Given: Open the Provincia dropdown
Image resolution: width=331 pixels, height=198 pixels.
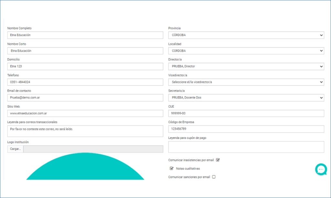Looking at the screenshot, I should pyautogui.click(x=246, y=35).
